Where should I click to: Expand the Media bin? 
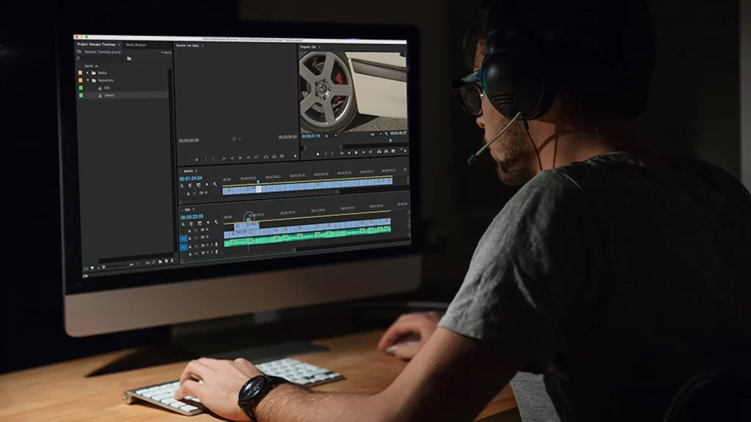87,73
